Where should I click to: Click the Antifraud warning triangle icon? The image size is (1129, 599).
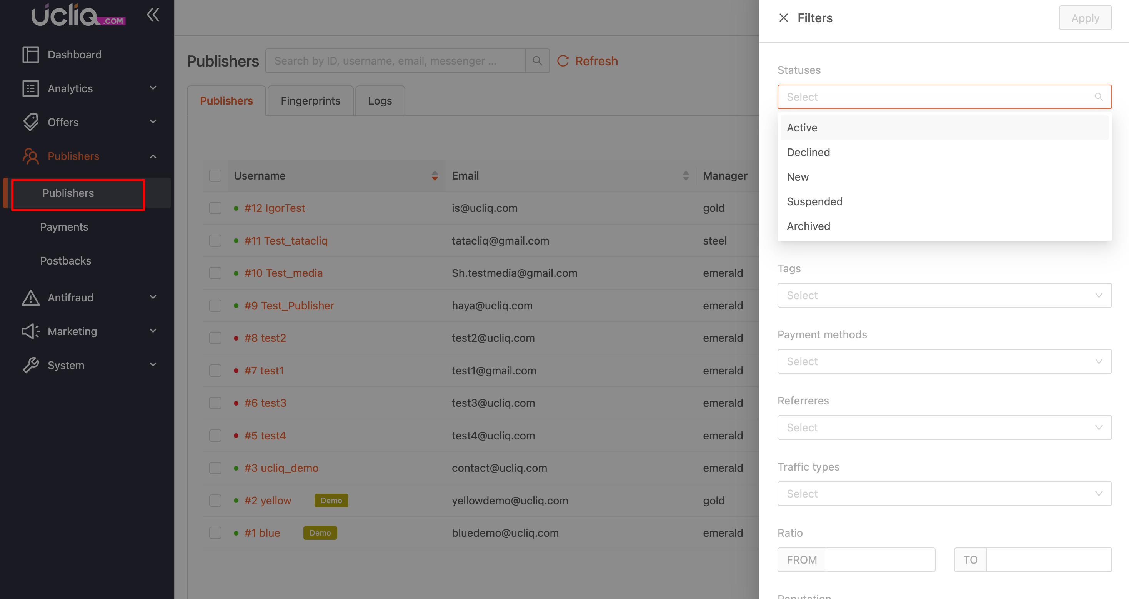pos(31,298)
